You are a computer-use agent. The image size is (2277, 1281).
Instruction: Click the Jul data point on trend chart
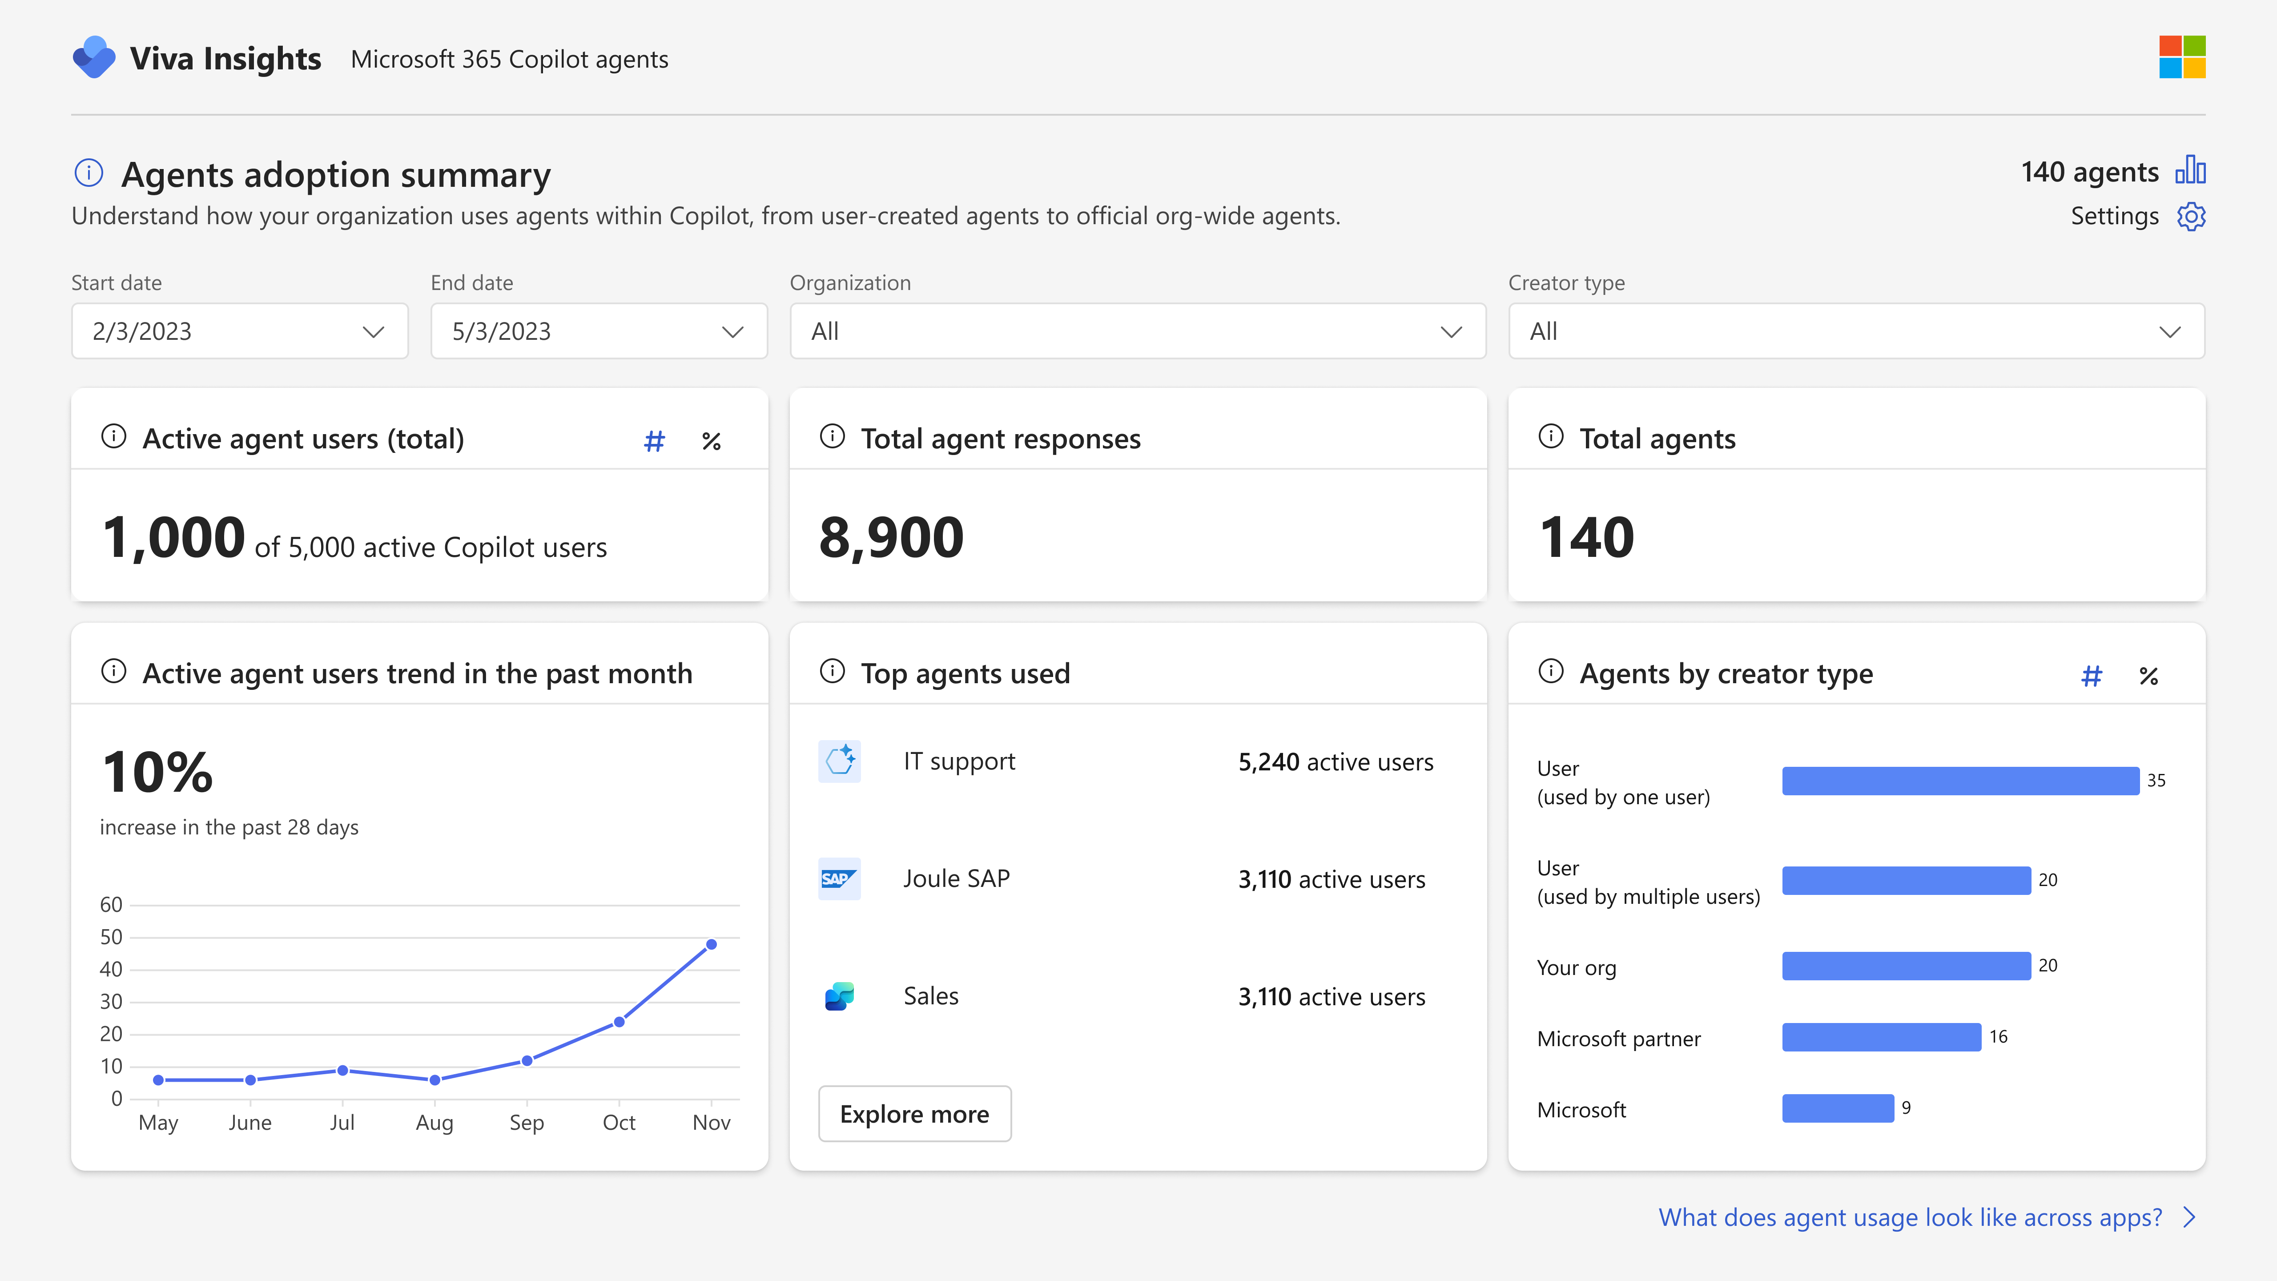pos(343,1071)
